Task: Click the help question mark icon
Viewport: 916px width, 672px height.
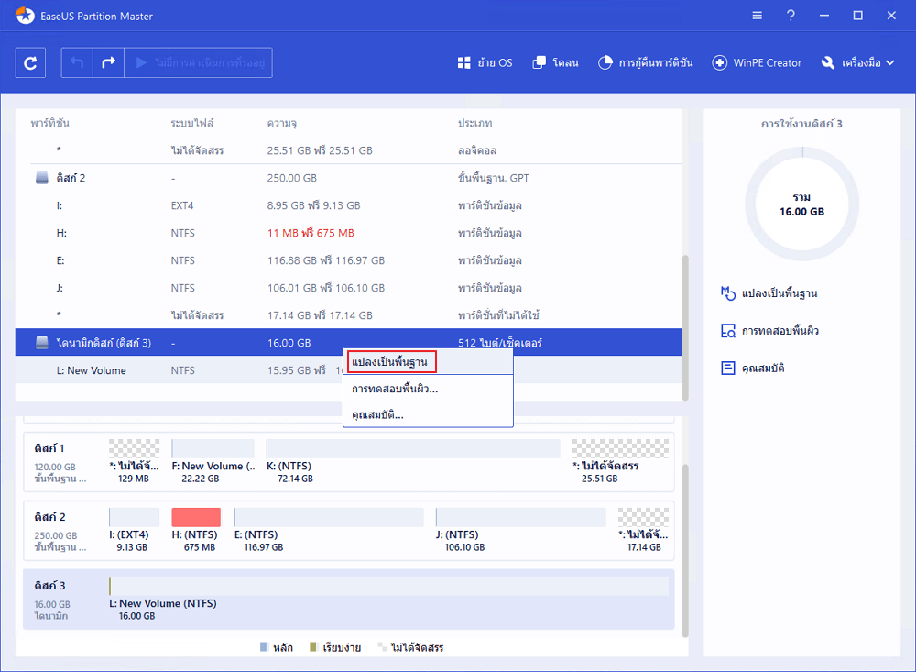Action: click(791, 16)
